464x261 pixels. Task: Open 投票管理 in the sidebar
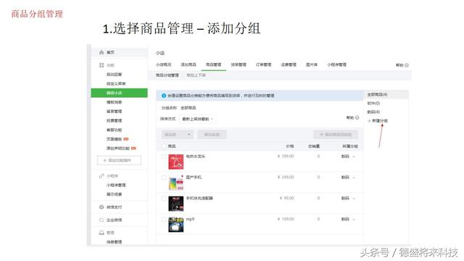click(115, 120)
